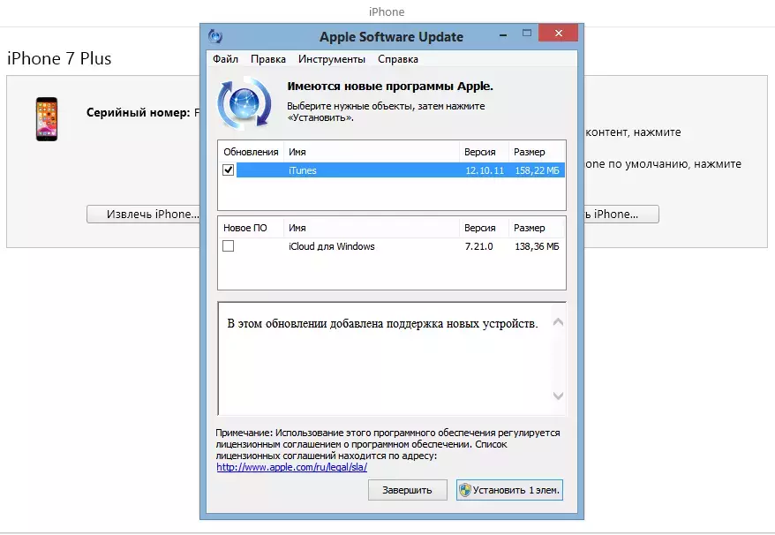Viewport: 775px width, 535px height.
Task: Click the description scroll down arrow
Action: [x=558, y=396]
